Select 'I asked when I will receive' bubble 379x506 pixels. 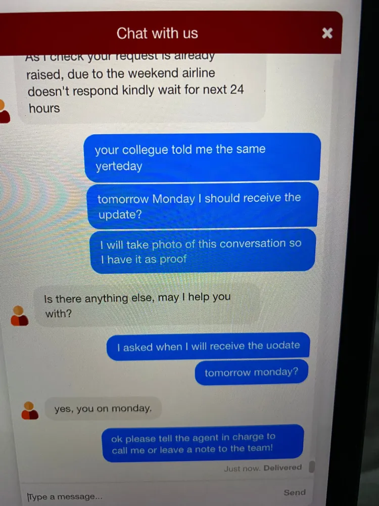click(208, 347)
